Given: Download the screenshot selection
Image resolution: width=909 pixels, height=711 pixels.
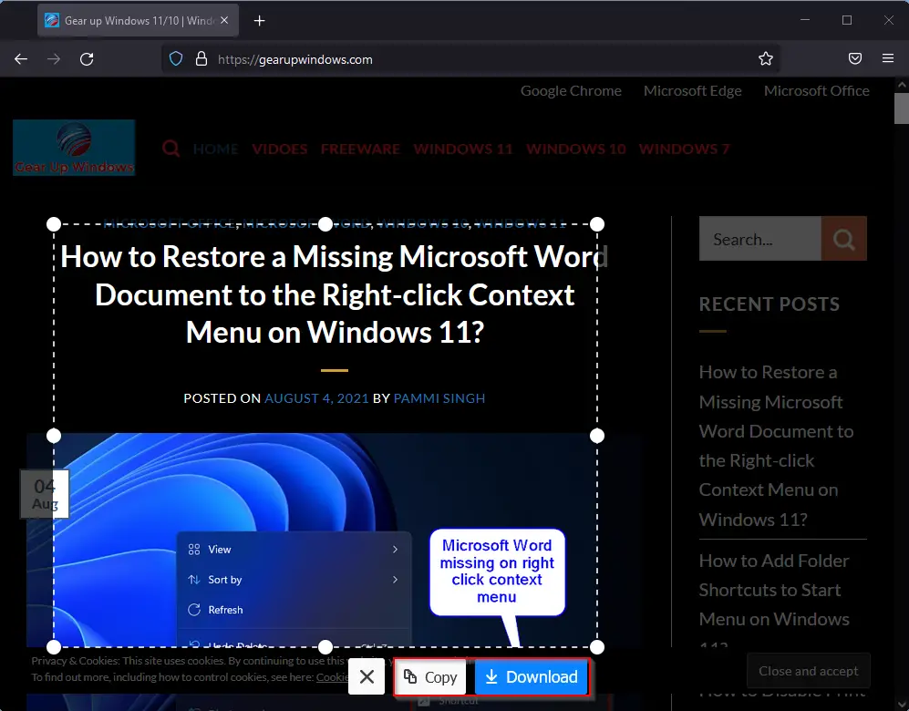Looking at the screenshot, I should coord(531,676).
